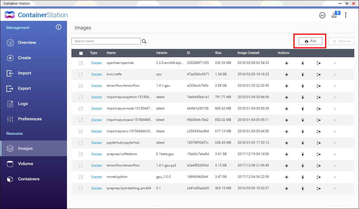This screenshot has height=209, width=359.
Task: Click the search magnifier icon
Action: pyautogui.click(x=144, y=41)
